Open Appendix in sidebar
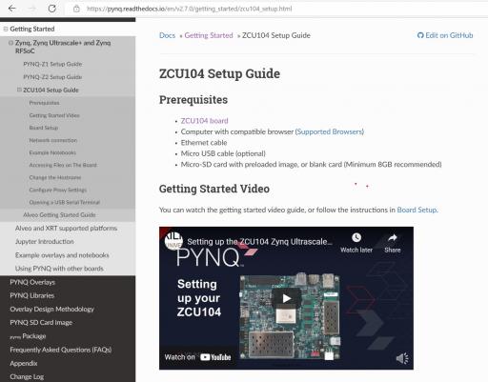 pyautogui.click(x=24, y=364)
